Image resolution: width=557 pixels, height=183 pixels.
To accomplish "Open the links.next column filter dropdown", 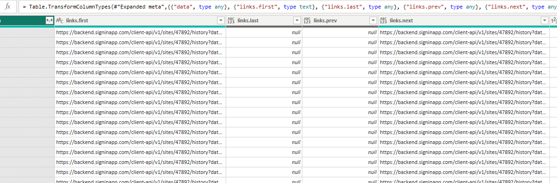I will click(545, 21).
